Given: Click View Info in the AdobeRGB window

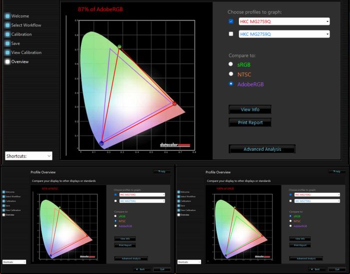Looking at the screenshot, I should (250, 109).
